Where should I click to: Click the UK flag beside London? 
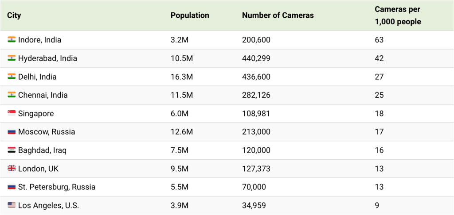12,169
